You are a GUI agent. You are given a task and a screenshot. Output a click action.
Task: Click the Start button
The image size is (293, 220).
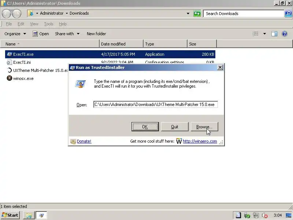(x=11, y=215)
